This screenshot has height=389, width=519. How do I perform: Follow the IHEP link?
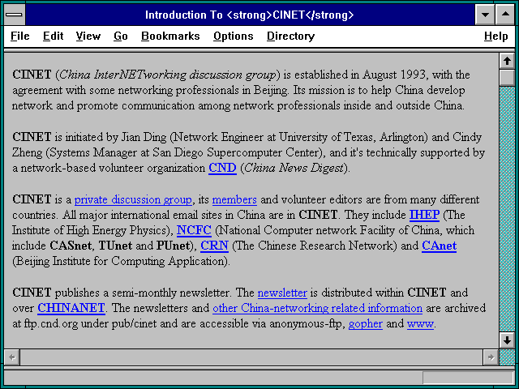point(424,215)
